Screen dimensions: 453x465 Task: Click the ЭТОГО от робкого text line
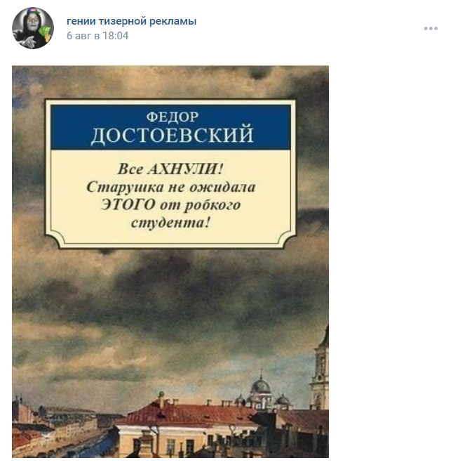click(x=170, y=205)
